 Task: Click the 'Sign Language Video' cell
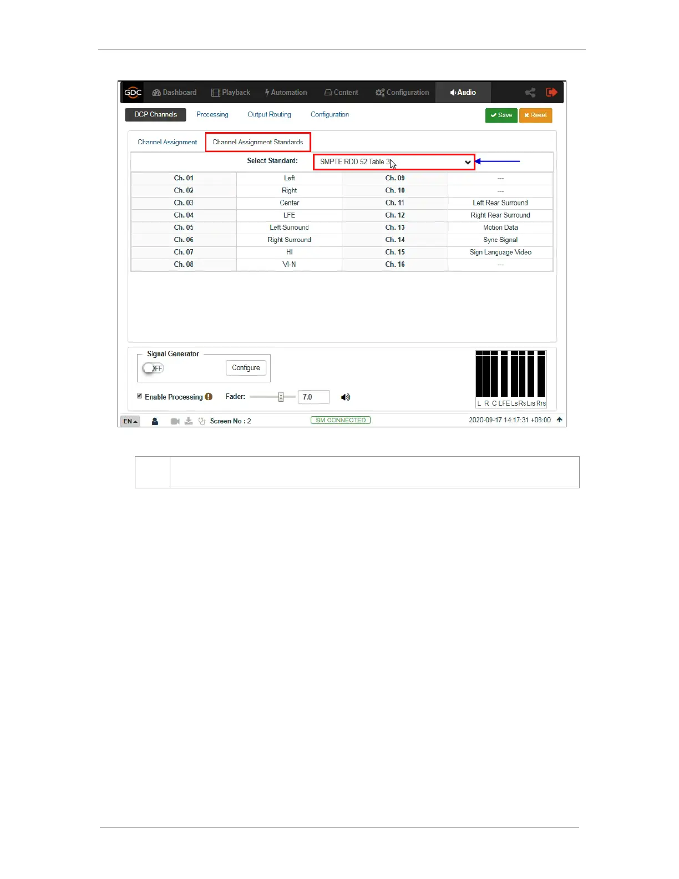[500, 252]
